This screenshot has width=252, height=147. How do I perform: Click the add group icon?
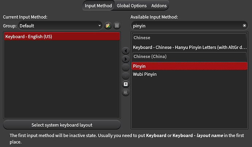click(108, 26)
